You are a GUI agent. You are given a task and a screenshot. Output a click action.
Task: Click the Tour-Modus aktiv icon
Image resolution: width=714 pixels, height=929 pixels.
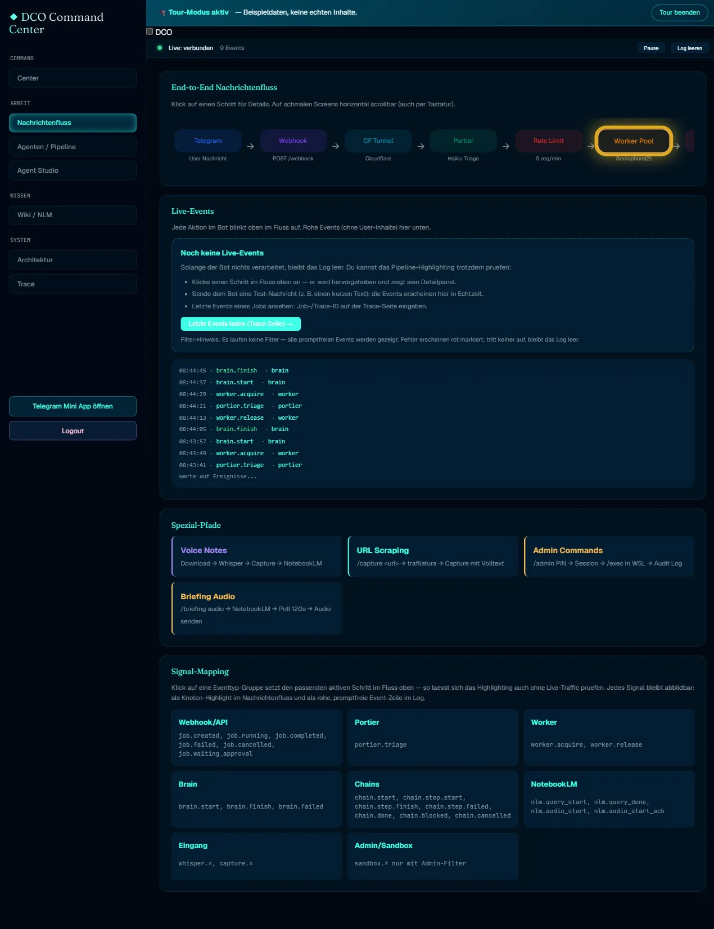point(163,12)
